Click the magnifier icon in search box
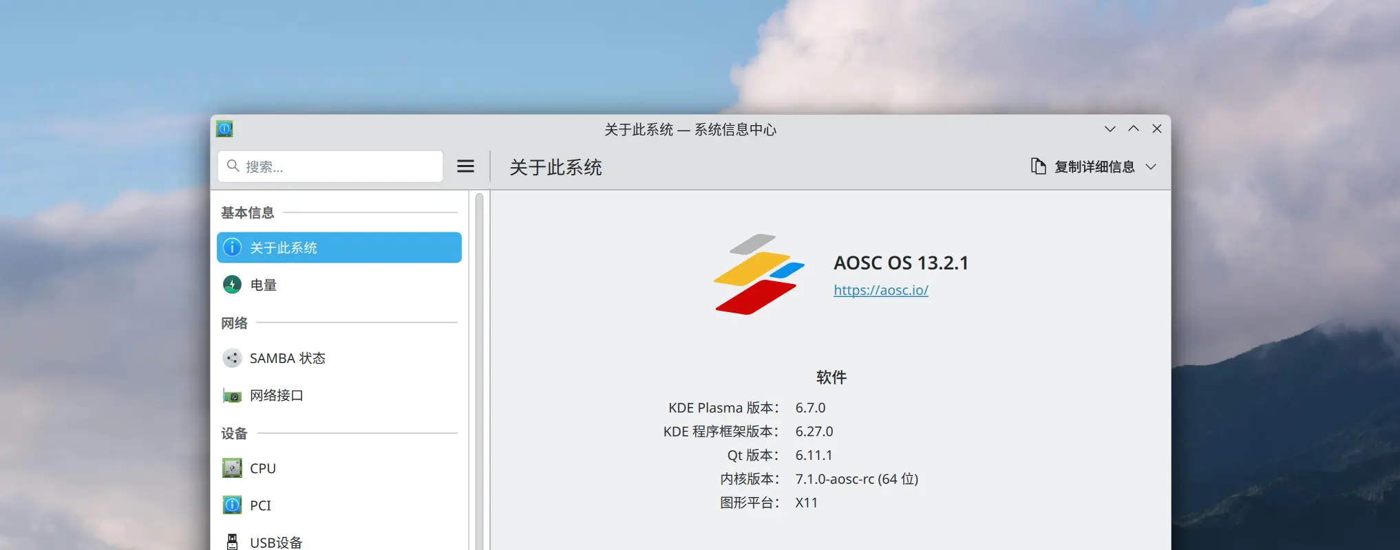This screenshot has width=1400, height=550. [233, 166]
